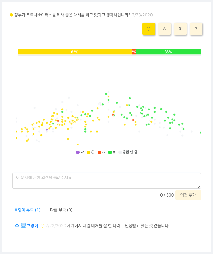Focus the opinion text input field
The image size is (213, 254).
tap(107, 181)
